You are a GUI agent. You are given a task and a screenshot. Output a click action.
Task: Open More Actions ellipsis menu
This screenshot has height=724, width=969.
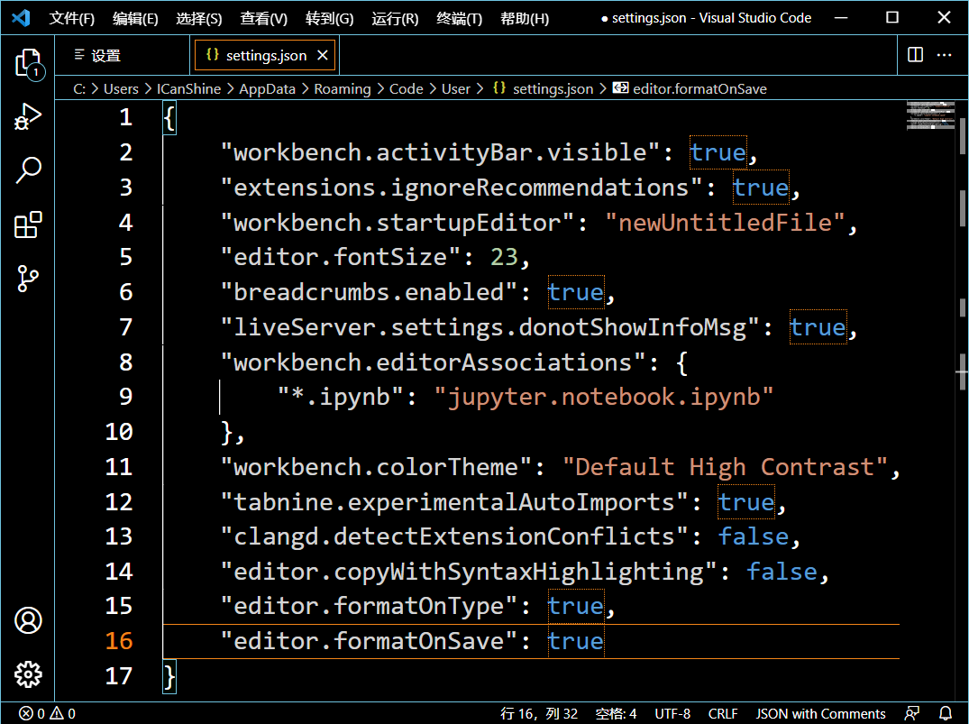945,55
